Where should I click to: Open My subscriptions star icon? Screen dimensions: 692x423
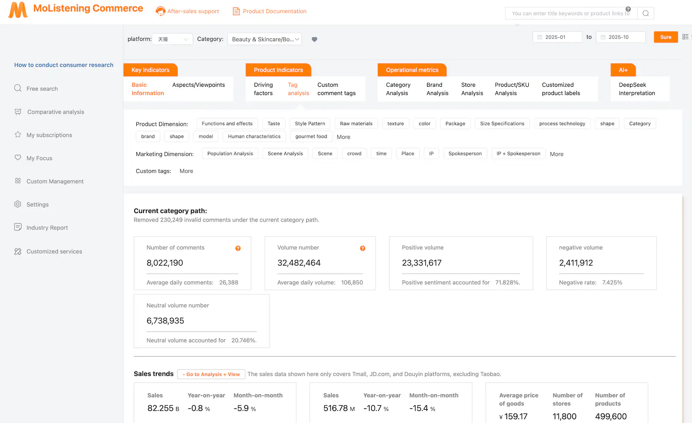click(x=18, y=135)
